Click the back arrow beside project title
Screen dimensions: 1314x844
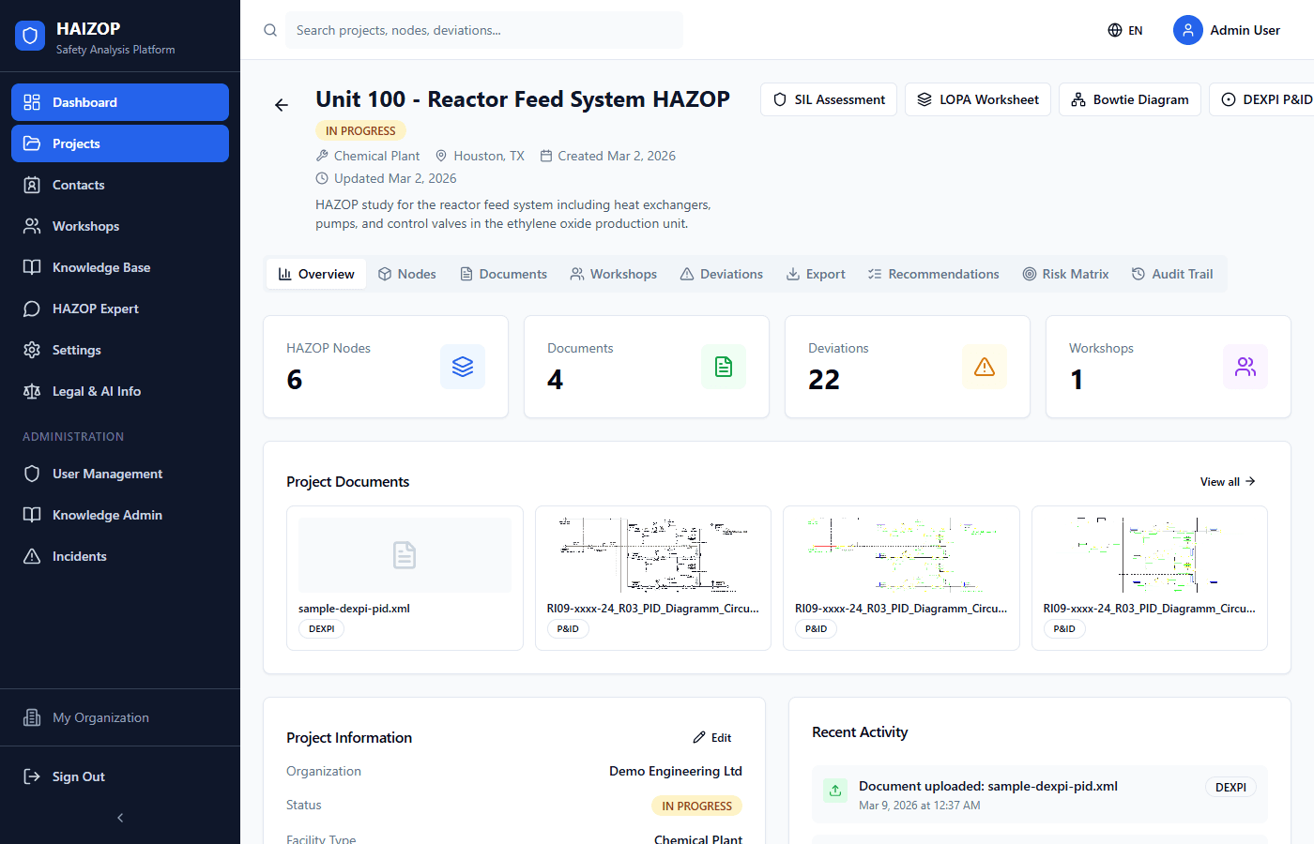coord(282,105)
